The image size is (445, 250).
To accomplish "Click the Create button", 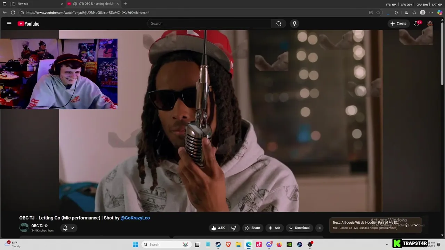I will 398,24.
